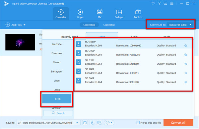Image resolution: width=199 pixels, height=129 pixels.
Task: Open custom settings gear for HD 720P
Action: (x=185, y=55)
